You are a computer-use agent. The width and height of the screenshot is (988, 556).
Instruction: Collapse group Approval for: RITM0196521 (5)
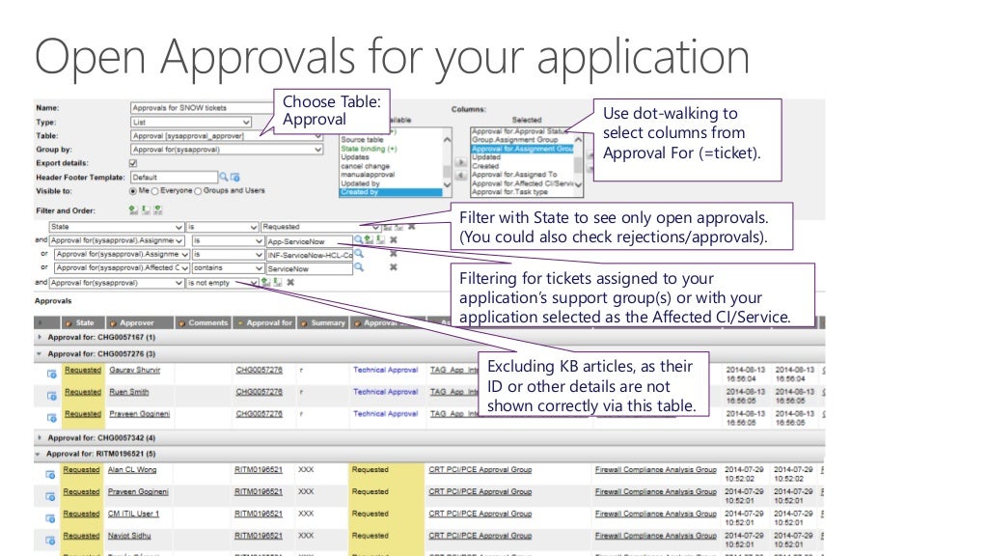tap(39, 454)
